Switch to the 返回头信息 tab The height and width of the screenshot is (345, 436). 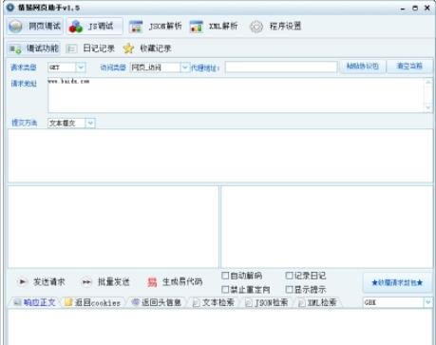pyautogui.click(x=157, y=302)
